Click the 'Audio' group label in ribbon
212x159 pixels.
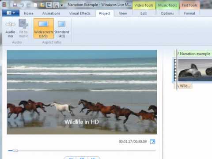coord(17,42)
